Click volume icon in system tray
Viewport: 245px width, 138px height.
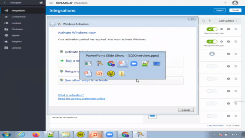pyautogui.click(x=237, y=135)
